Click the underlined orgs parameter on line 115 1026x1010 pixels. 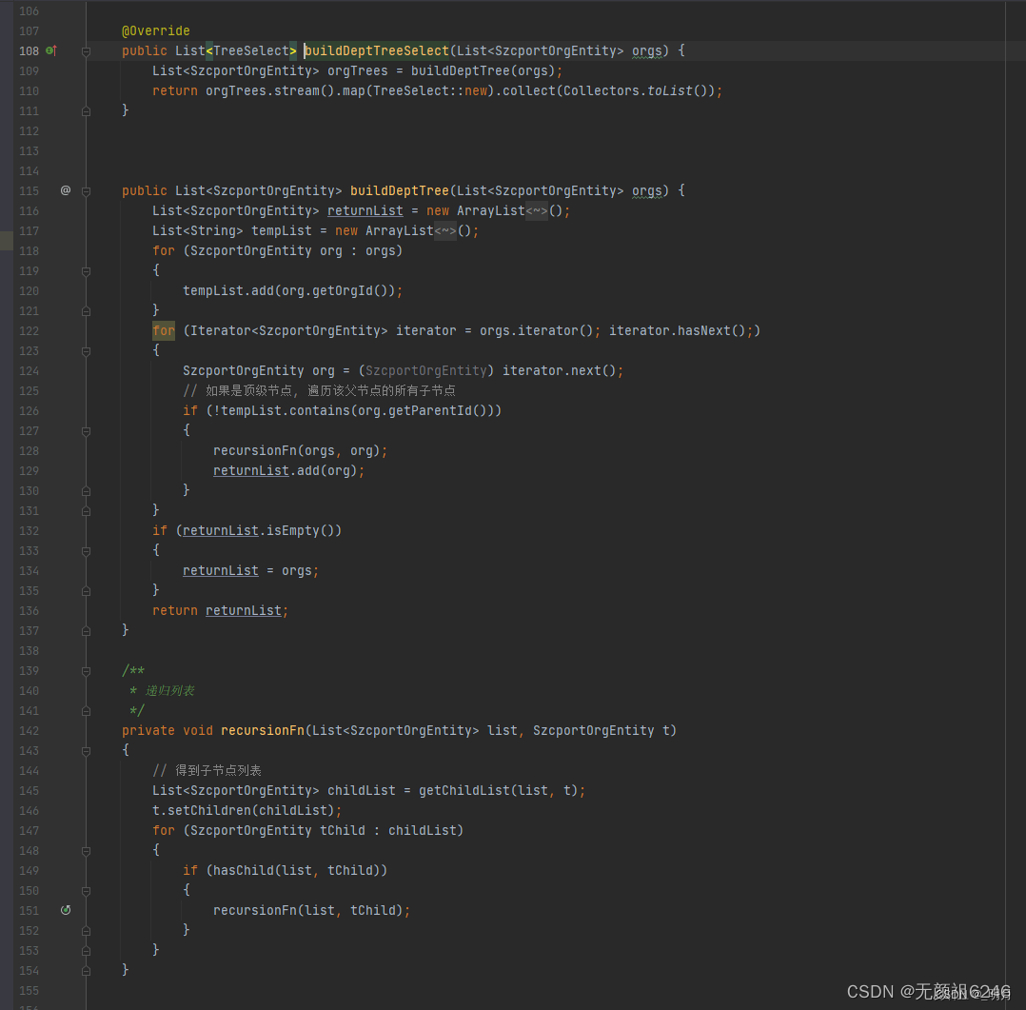646,190
